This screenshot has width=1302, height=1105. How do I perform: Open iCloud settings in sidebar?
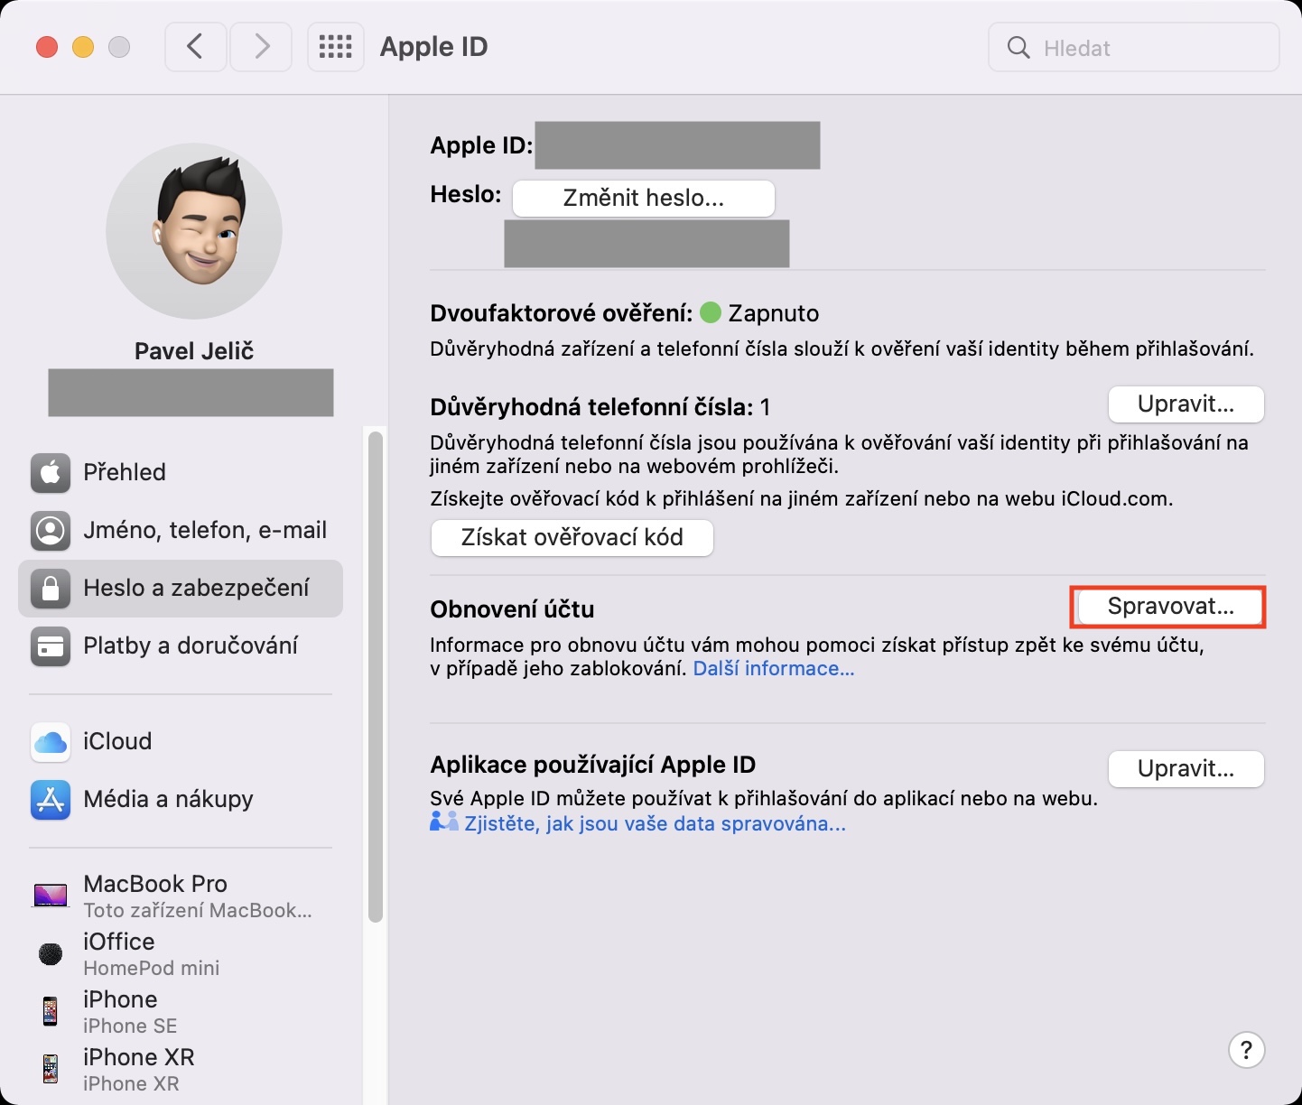pyautogui.click(x=117, y=741)
